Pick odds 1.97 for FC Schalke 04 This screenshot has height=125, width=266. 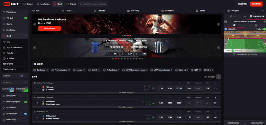tap(112, 54)
